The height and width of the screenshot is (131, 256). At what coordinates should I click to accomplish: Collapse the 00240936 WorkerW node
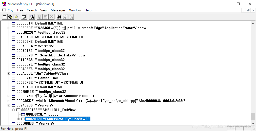[x=9, y=105]
